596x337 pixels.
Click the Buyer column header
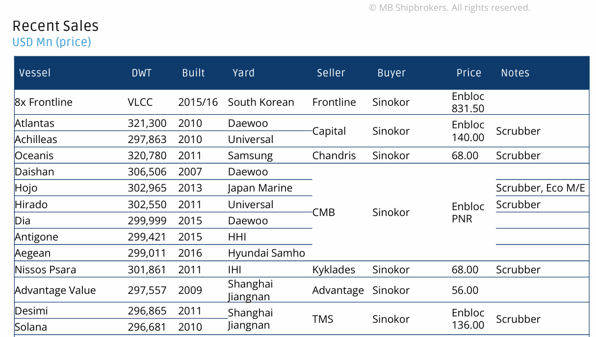point(391,73)
